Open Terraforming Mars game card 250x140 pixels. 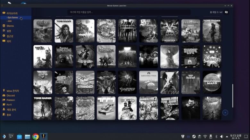coord(212,82)
